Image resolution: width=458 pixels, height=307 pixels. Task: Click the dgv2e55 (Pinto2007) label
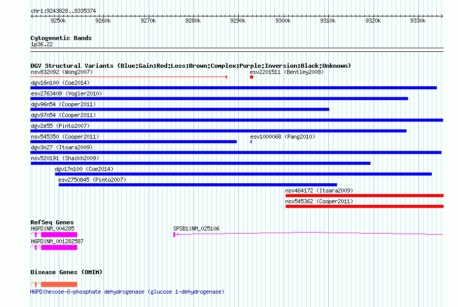tap(60, 126)
